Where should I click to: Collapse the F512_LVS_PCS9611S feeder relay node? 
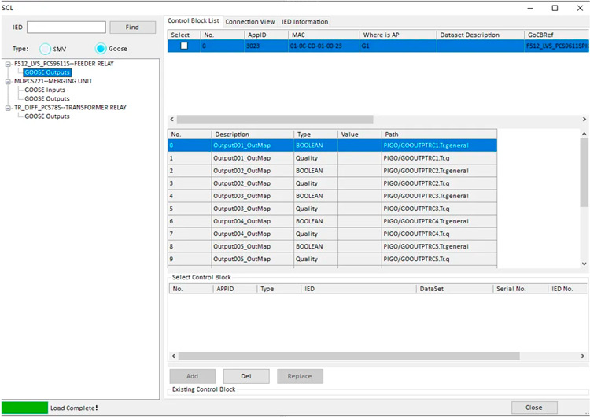[8, 64]
